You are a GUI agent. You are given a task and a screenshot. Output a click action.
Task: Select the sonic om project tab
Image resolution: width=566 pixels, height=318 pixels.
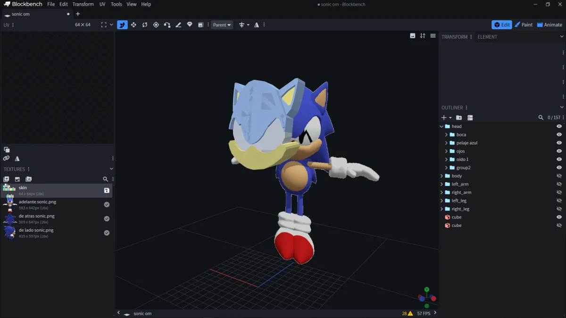pyautogui.click(x=38, y=14)
